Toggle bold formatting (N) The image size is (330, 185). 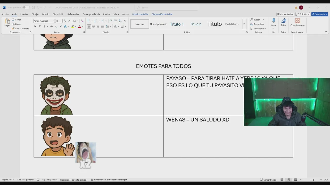(x=35, y=26)
